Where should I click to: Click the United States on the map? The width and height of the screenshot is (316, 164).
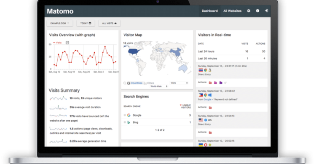pos(134,52)
